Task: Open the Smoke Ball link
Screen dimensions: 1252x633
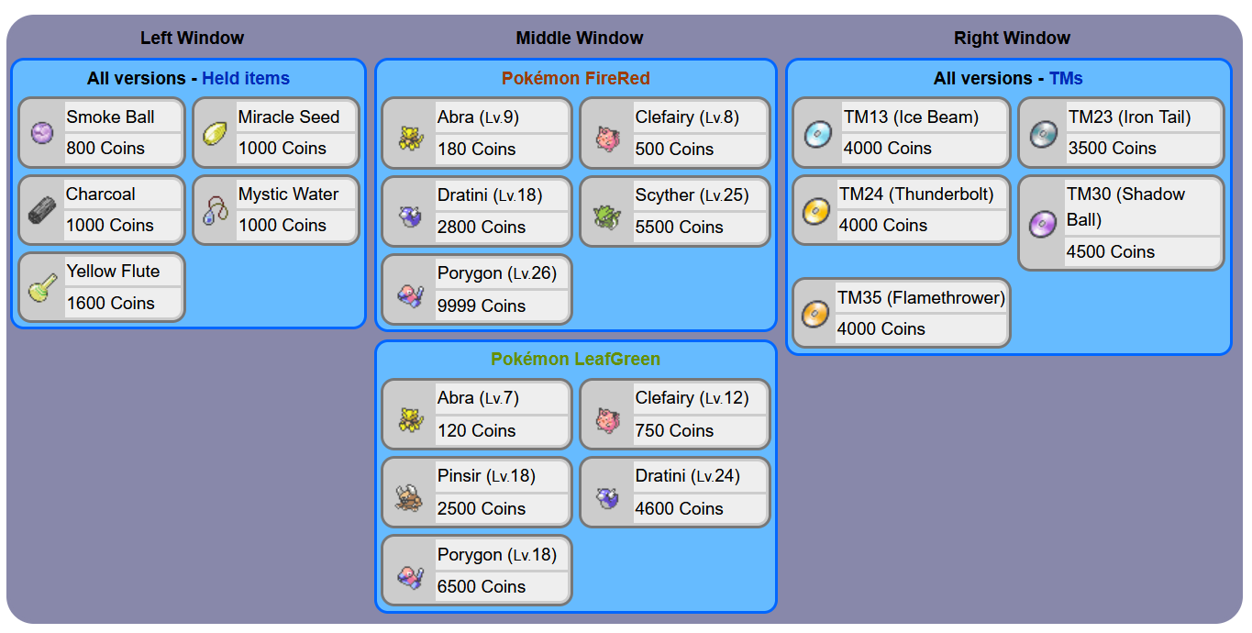Action: (110, 117)
